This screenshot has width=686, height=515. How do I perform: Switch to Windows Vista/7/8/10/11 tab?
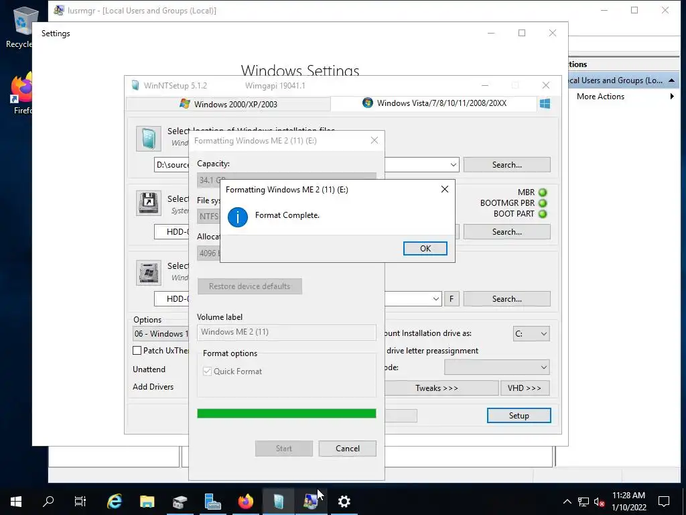[434, 103]
